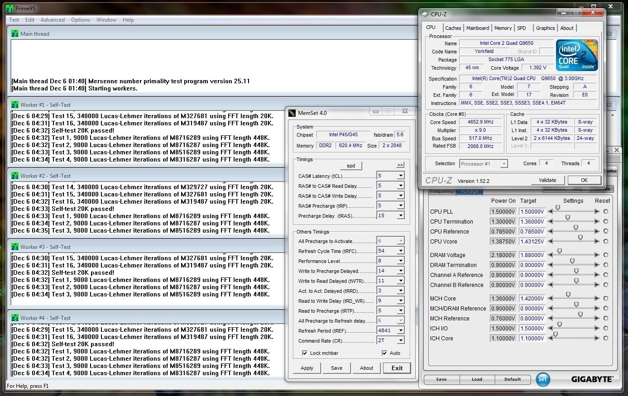628x396 pixels.
Task: Toggle the Lock mchbar checkbox
Action: click(304, 353)
